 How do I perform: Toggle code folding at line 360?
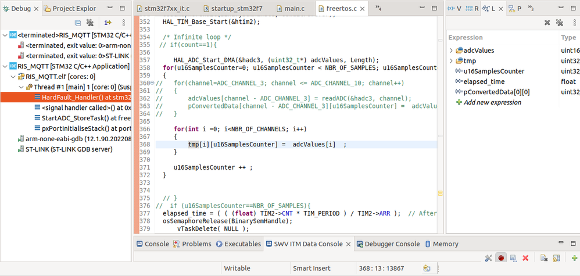coord(153,83)
